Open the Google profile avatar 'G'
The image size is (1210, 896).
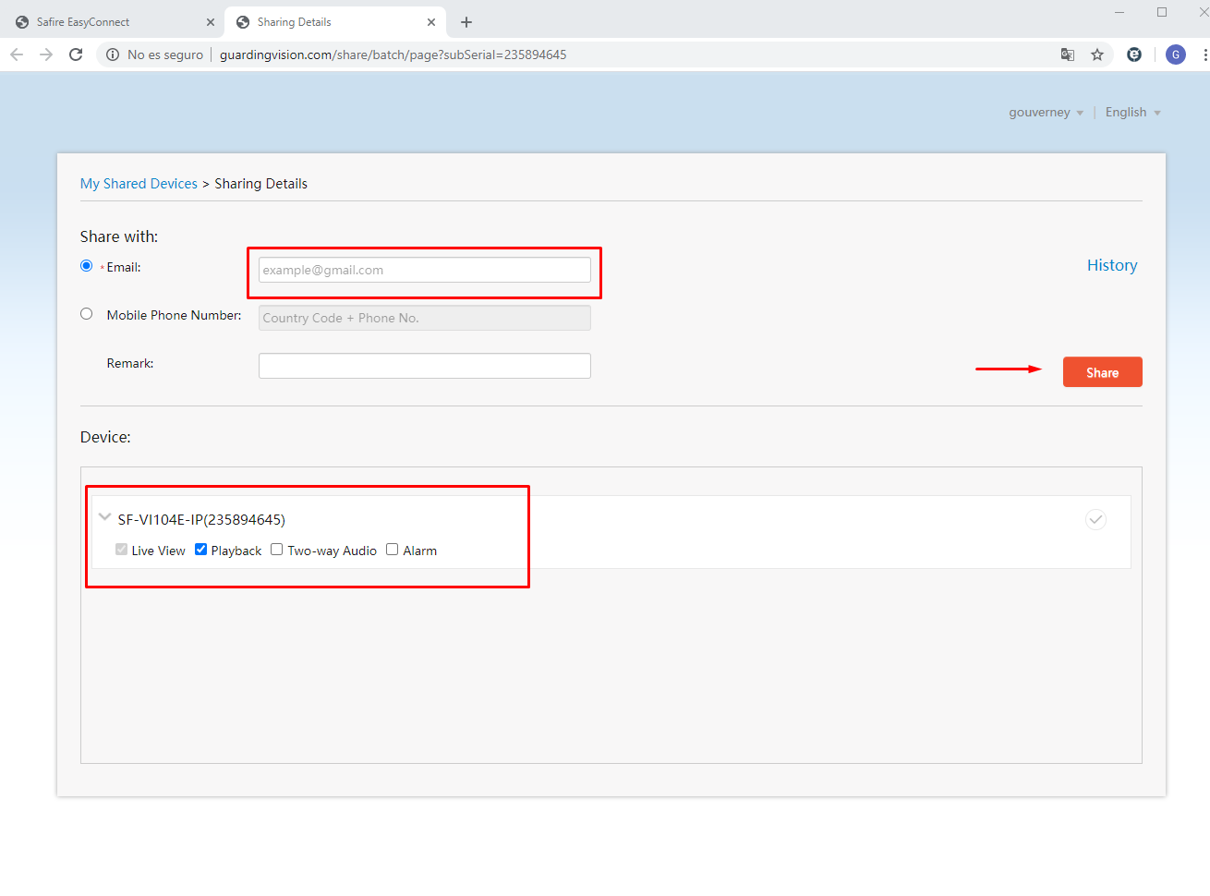pos(1176,54)
